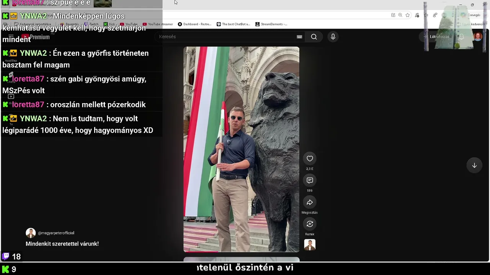Open the browser split screen icon
490x275 pixels.
point(393,15)
